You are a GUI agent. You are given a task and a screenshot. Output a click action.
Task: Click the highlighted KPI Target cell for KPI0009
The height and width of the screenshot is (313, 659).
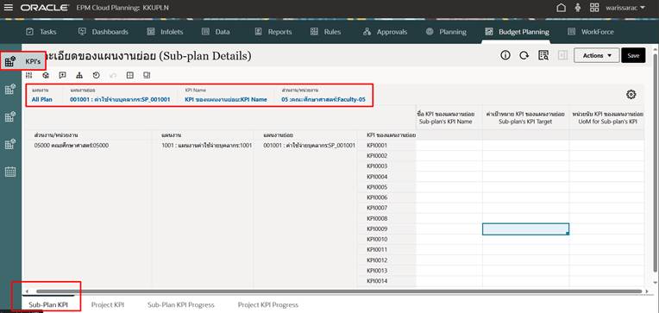click(x=526, y=229)
